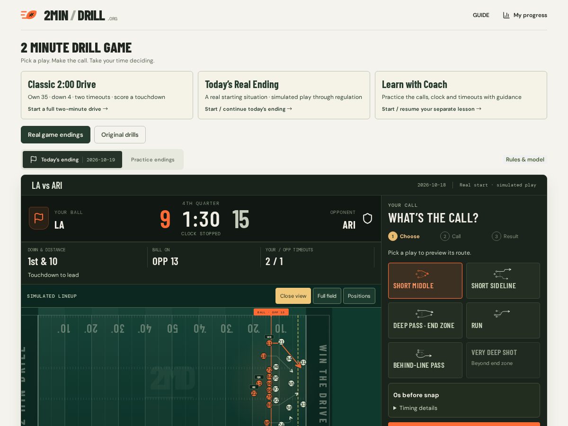Select quarterback marker 12
The width and height of the screenshot is (568, 426).
pyautogui.click(x=259, y=383)
